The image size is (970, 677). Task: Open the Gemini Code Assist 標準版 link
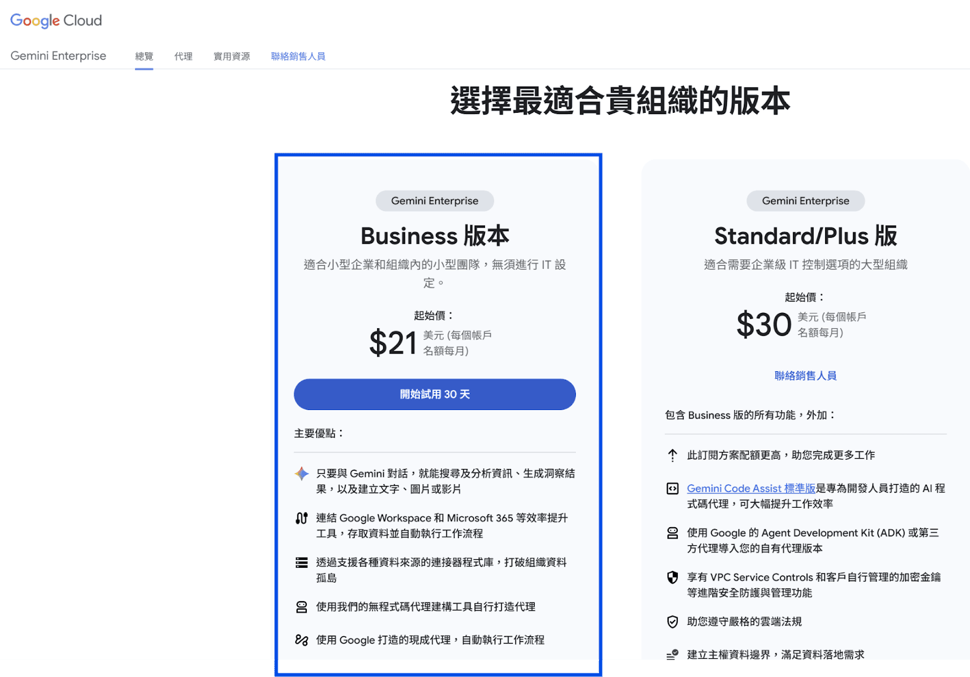pos(751,488)
